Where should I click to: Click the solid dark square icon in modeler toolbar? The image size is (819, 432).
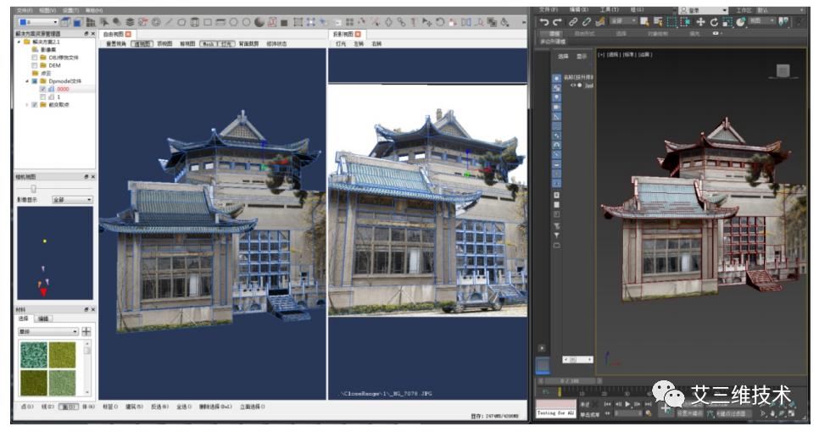click(x=285, y=22)
